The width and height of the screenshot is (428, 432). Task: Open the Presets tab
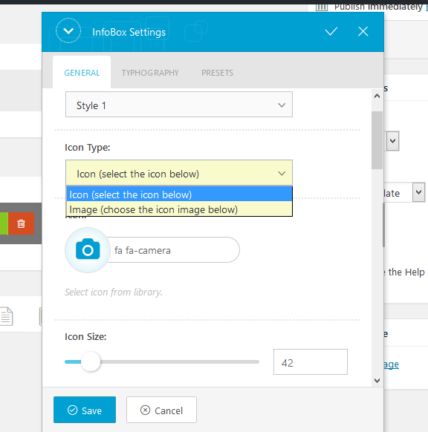[217, 73]
